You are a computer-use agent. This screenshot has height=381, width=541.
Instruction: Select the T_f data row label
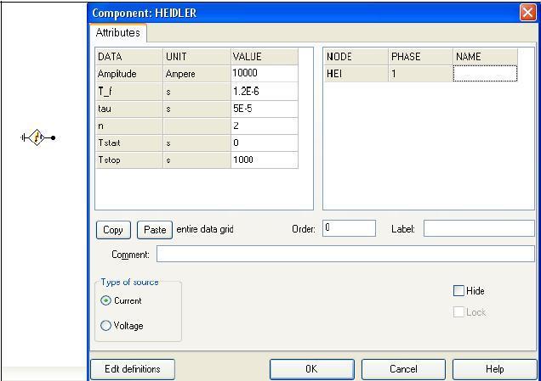coord(128,91)
